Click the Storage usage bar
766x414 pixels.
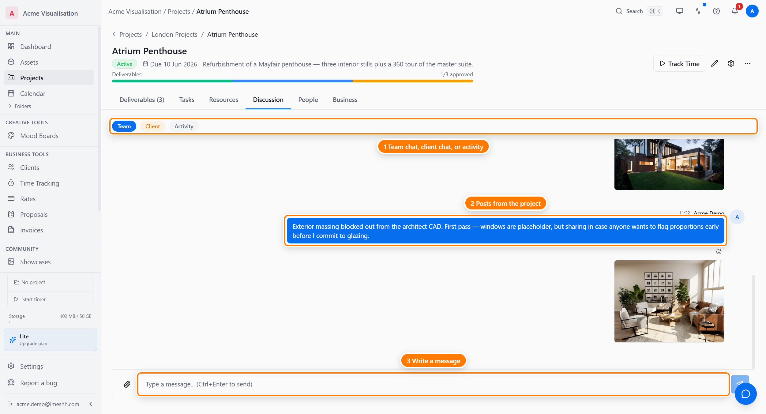[x=50, y=322]
